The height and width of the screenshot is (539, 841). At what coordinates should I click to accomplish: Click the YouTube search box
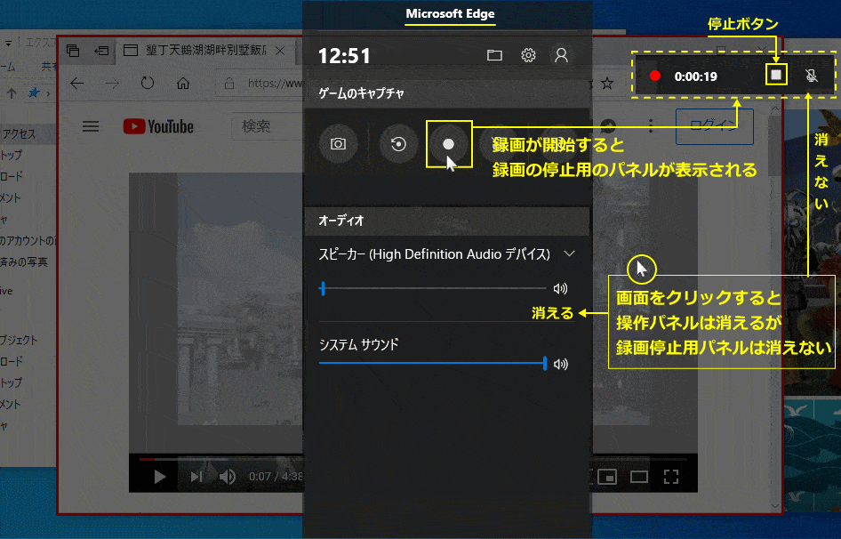point(267,126)
